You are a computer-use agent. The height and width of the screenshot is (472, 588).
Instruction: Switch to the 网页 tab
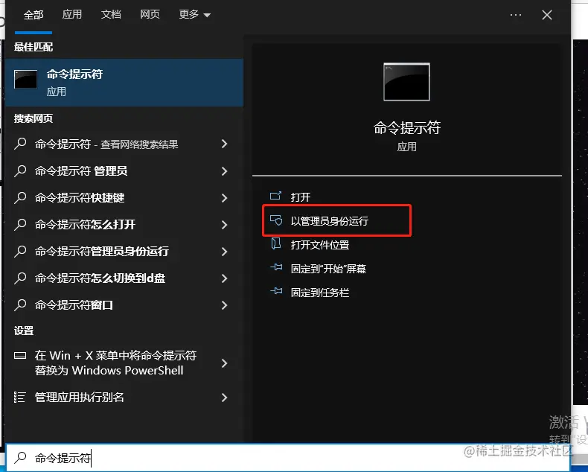[150, 15]
